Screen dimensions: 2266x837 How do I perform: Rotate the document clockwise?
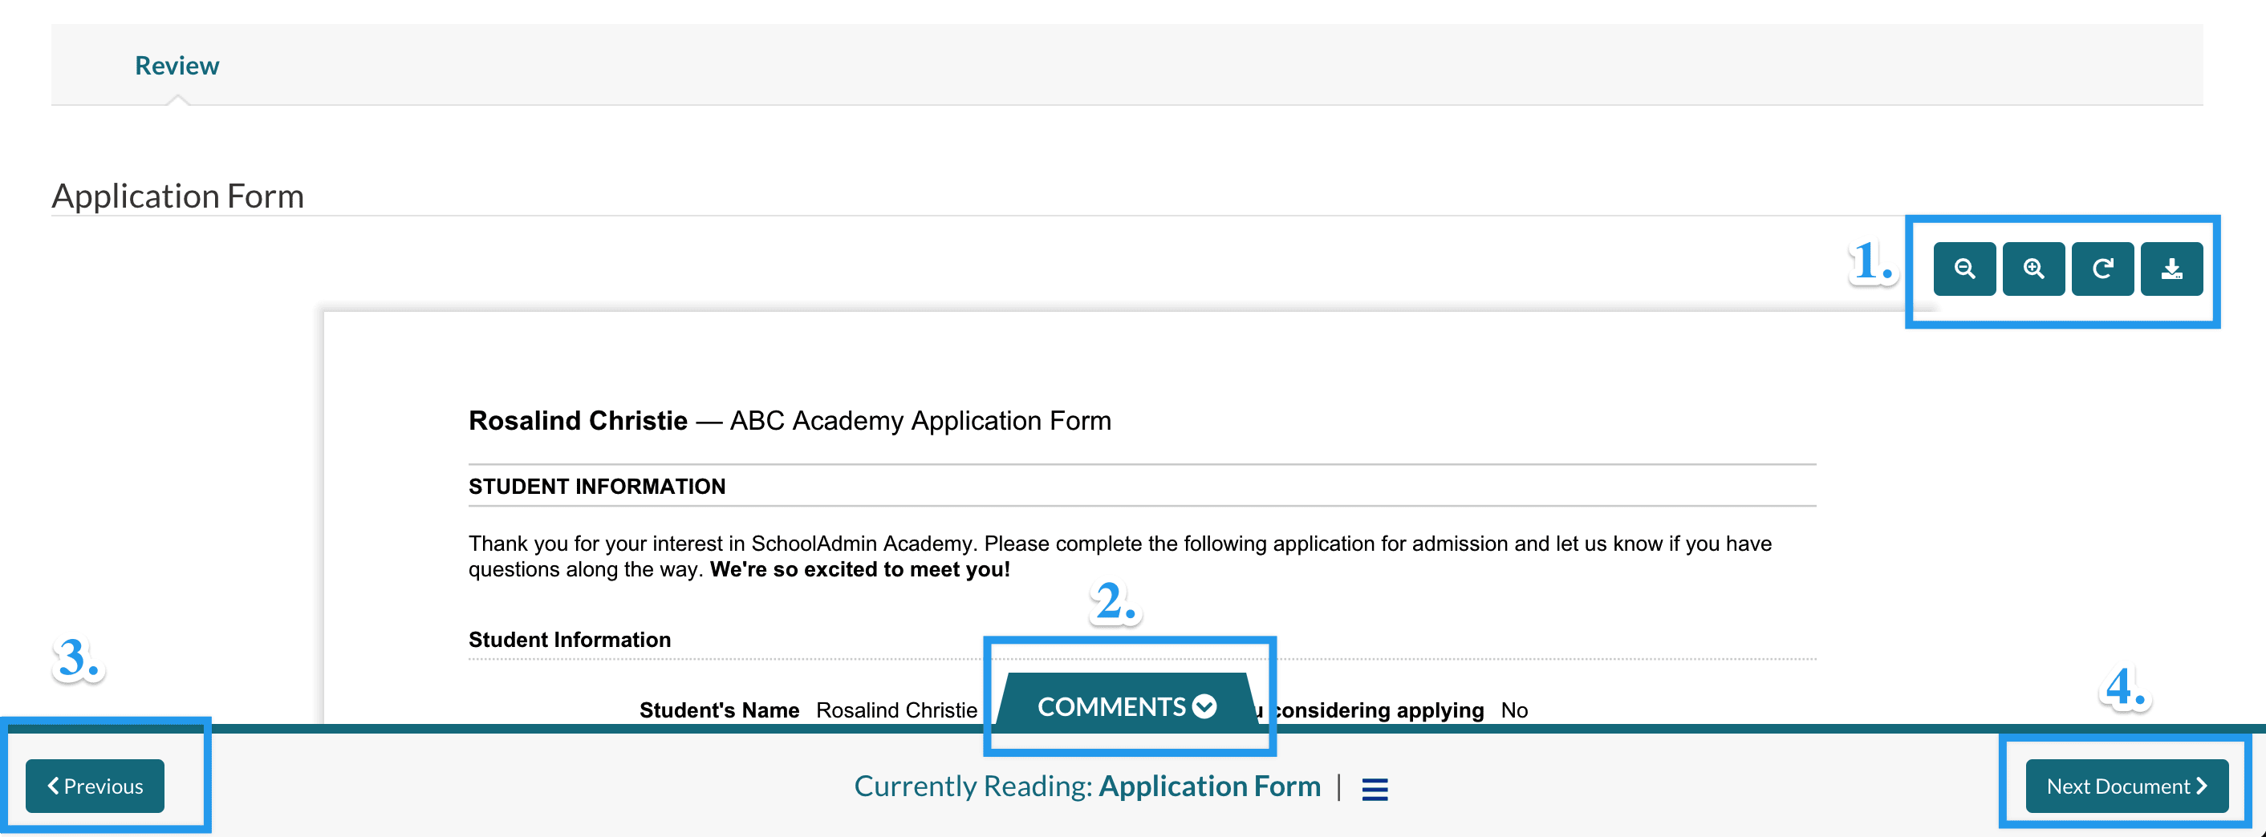point(2102,269)
